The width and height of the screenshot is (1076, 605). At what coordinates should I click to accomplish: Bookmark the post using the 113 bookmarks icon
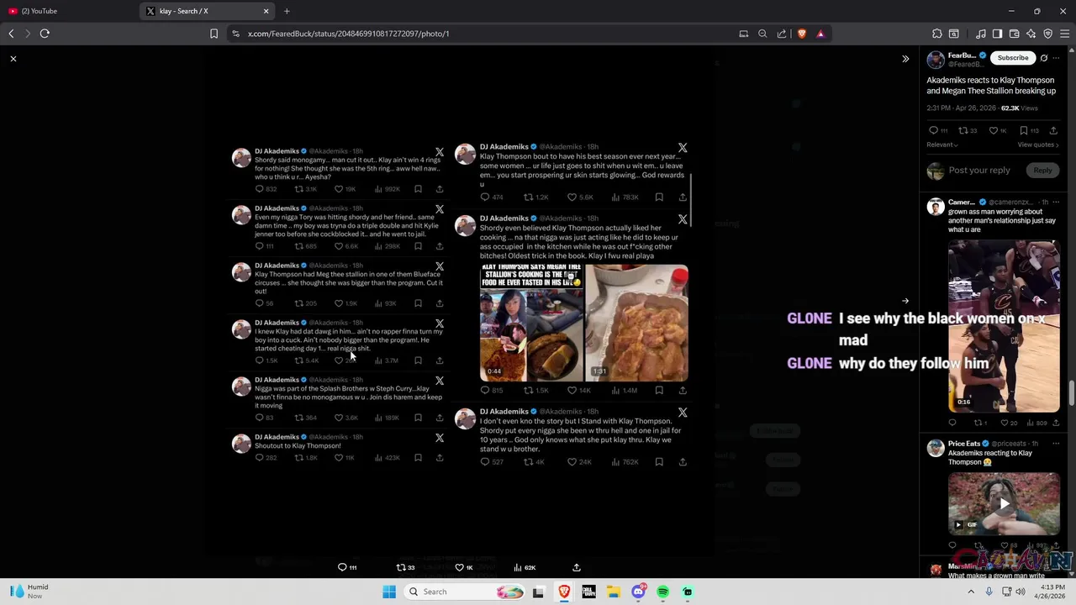point(1024,130)
